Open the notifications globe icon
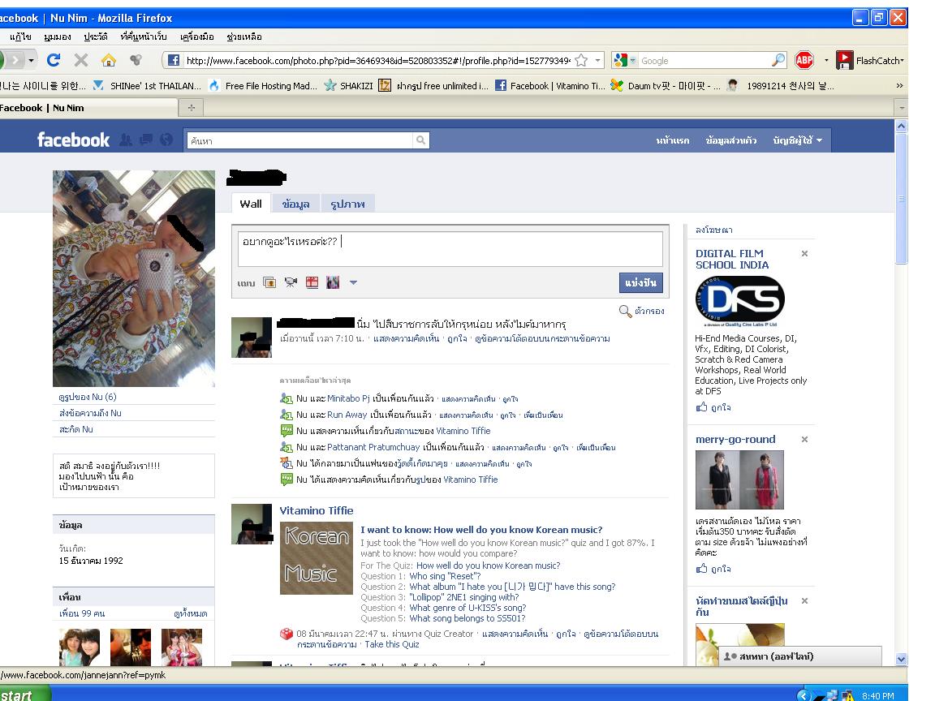935x701 pixels. tap(166, 140)
